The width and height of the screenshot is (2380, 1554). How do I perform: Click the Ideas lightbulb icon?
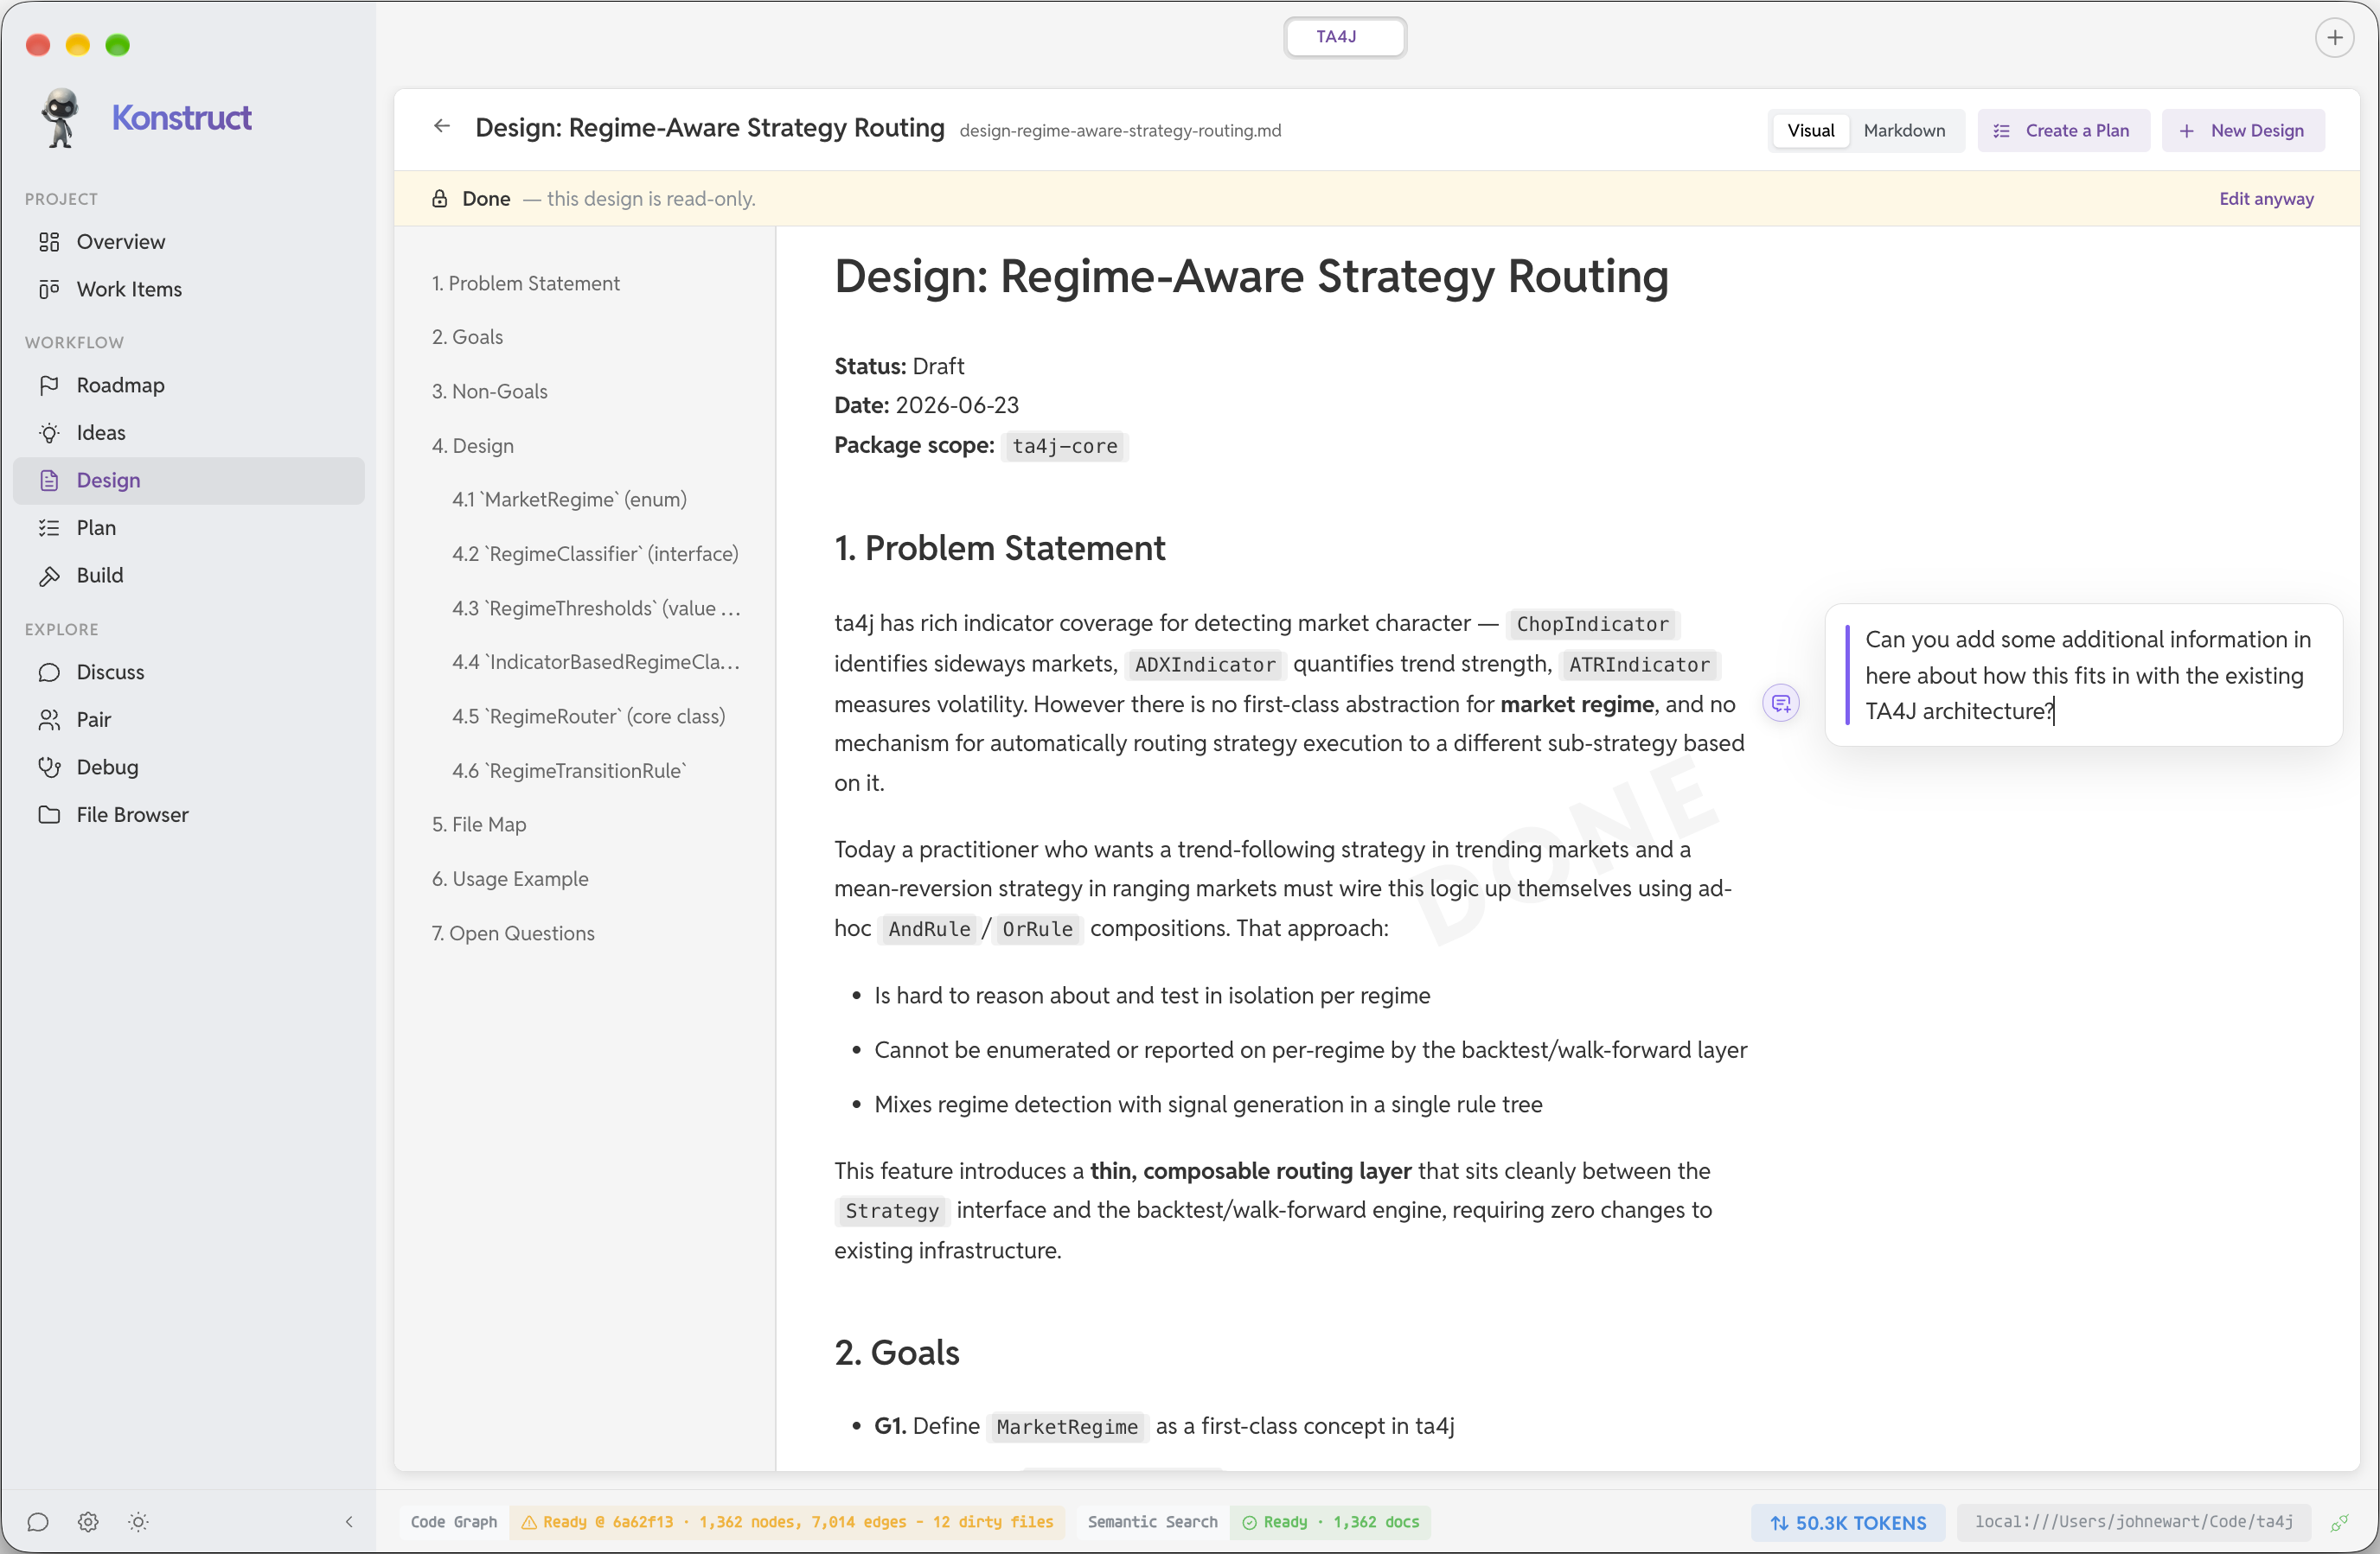click(x=49, y=433)
